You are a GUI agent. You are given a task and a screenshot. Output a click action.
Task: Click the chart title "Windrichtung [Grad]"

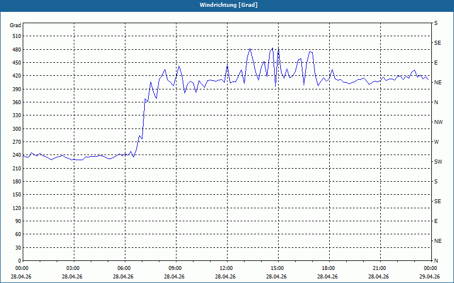(x=229, y=5)
